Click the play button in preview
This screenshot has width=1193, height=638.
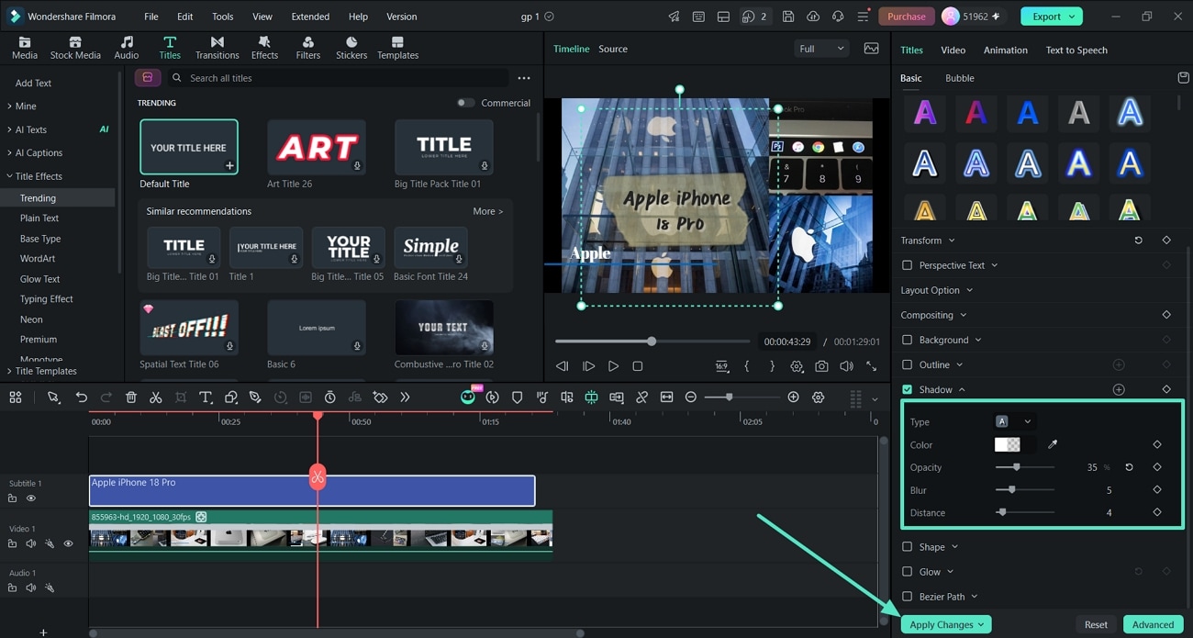click(x=613, y=366)
